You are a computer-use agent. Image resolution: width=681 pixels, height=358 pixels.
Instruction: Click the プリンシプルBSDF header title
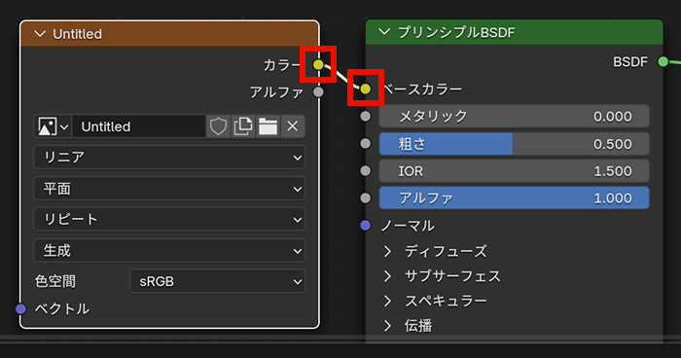pos(456,32)
